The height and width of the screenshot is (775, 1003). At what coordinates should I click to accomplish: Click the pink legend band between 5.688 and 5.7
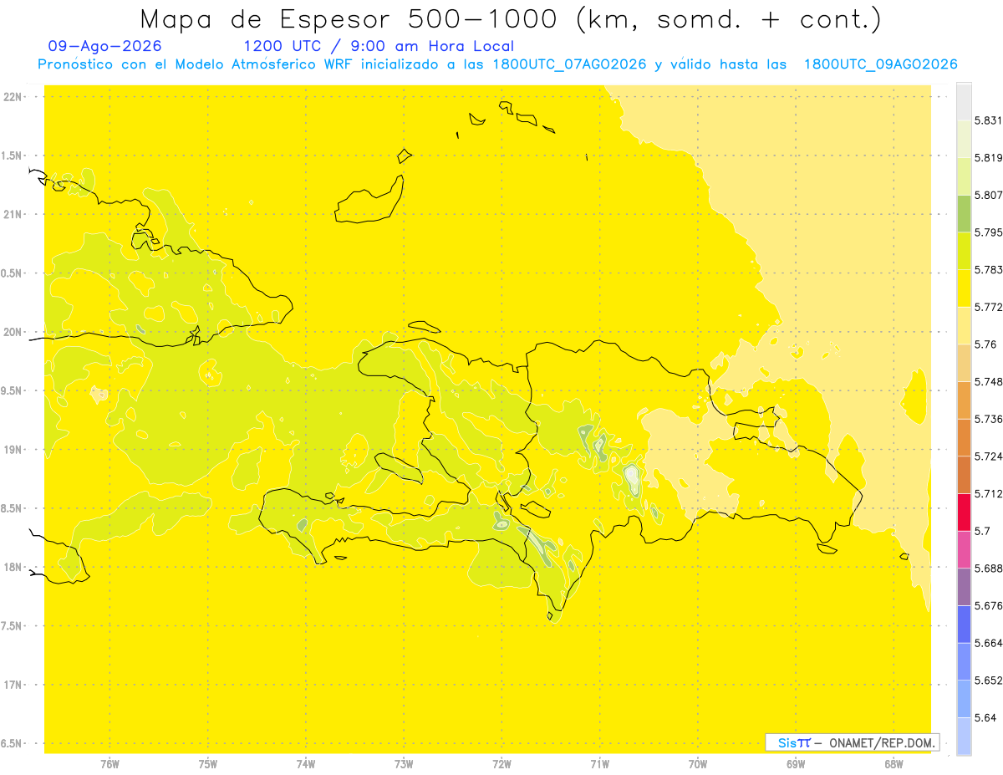(964, 549)
